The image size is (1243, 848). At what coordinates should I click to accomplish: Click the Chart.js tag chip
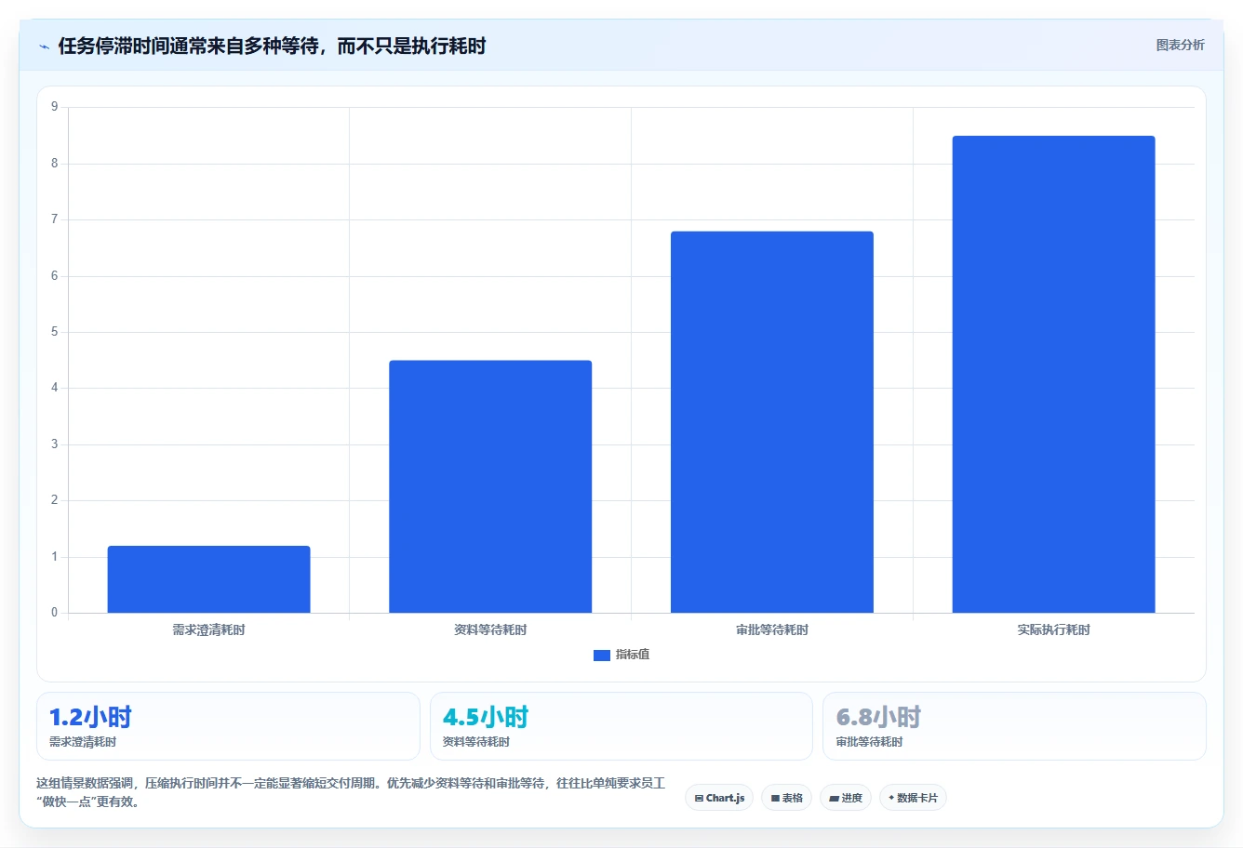[x=719, y=798]
